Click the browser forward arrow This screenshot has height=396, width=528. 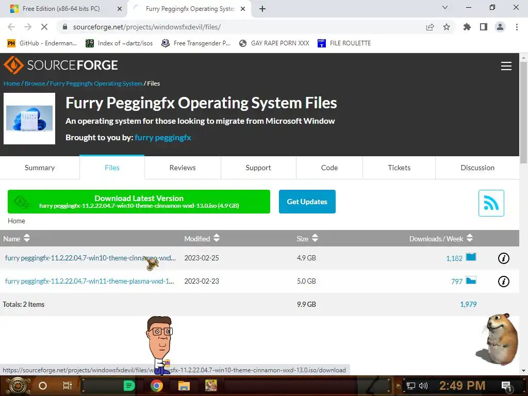(28, 27)
